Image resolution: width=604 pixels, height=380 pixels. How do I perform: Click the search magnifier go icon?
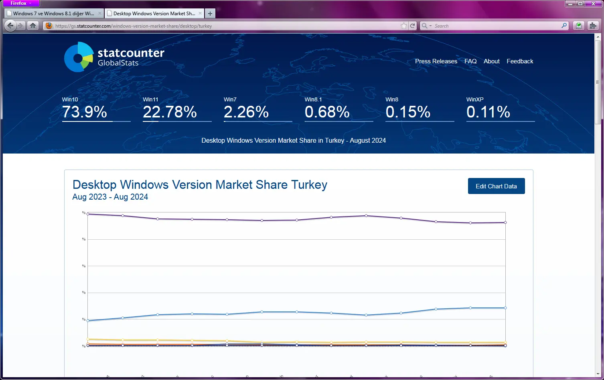[x=564, y=26]
